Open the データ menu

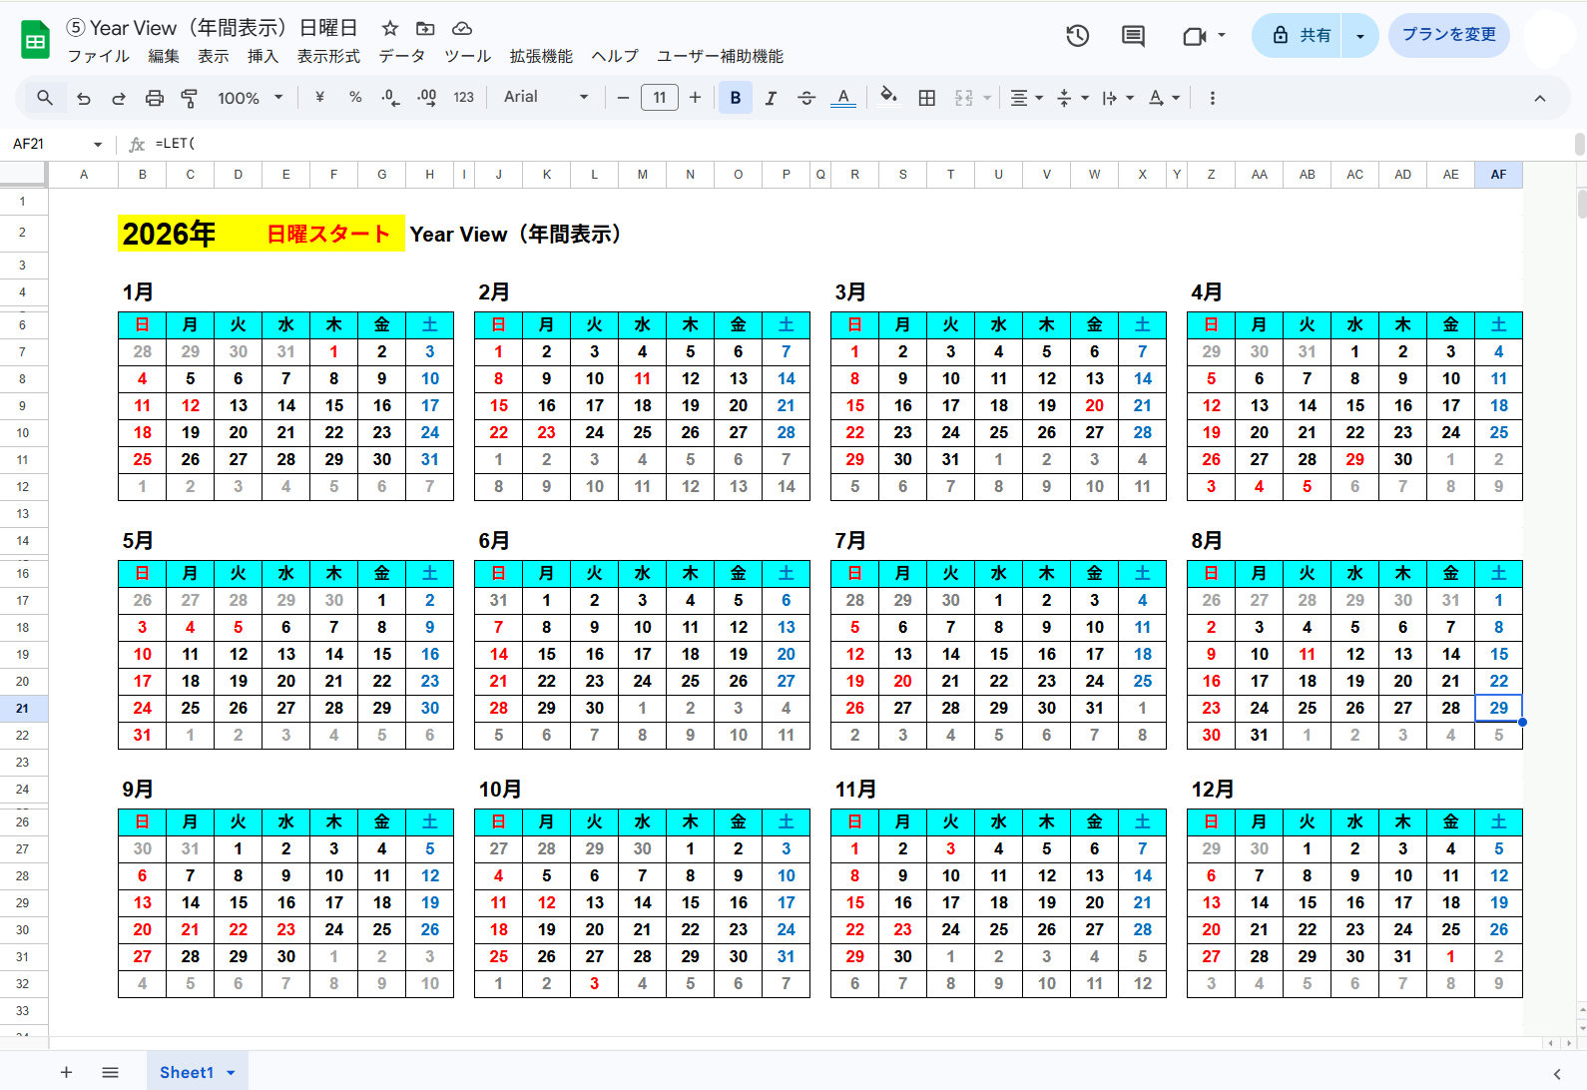[401, 56]
